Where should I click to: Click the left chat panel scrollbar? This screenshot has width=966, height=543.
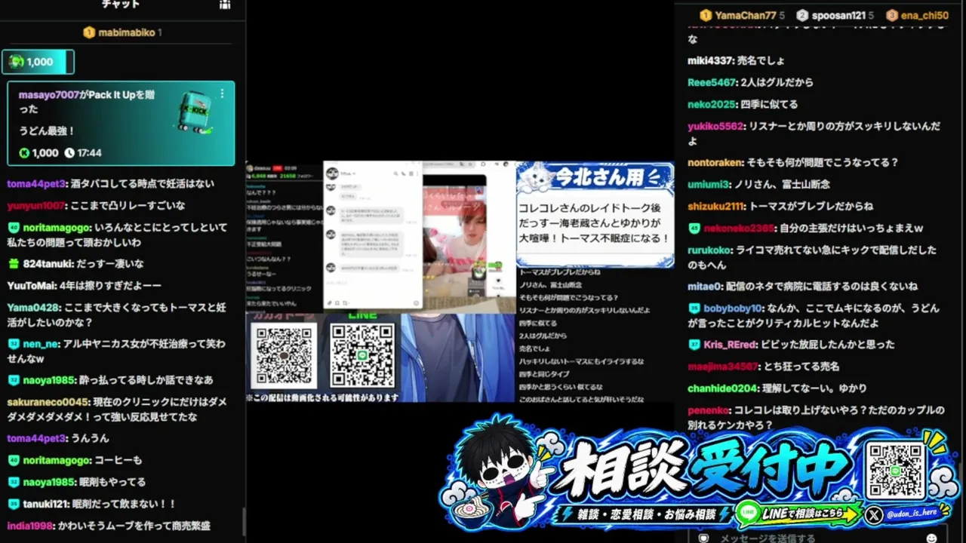(x=243, y=520)
